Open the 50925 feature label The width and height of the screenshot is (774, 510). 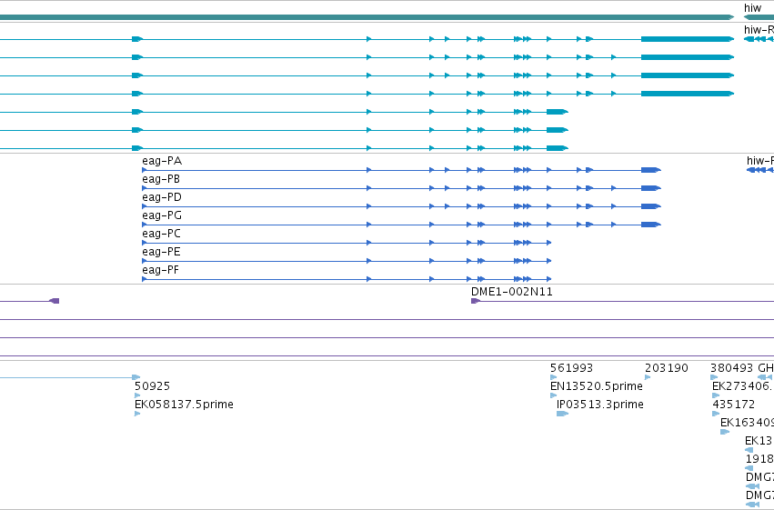[x=152, y=386]
